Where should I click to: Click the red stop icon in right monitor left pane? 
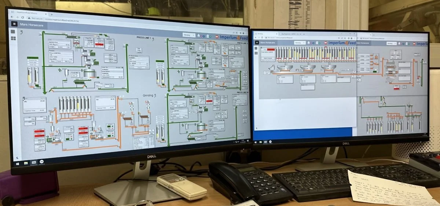pyautogui.click(x=326, y=43)
